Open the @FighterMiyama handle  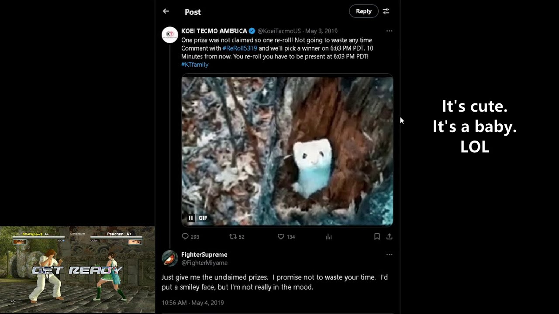pos(204,263)
